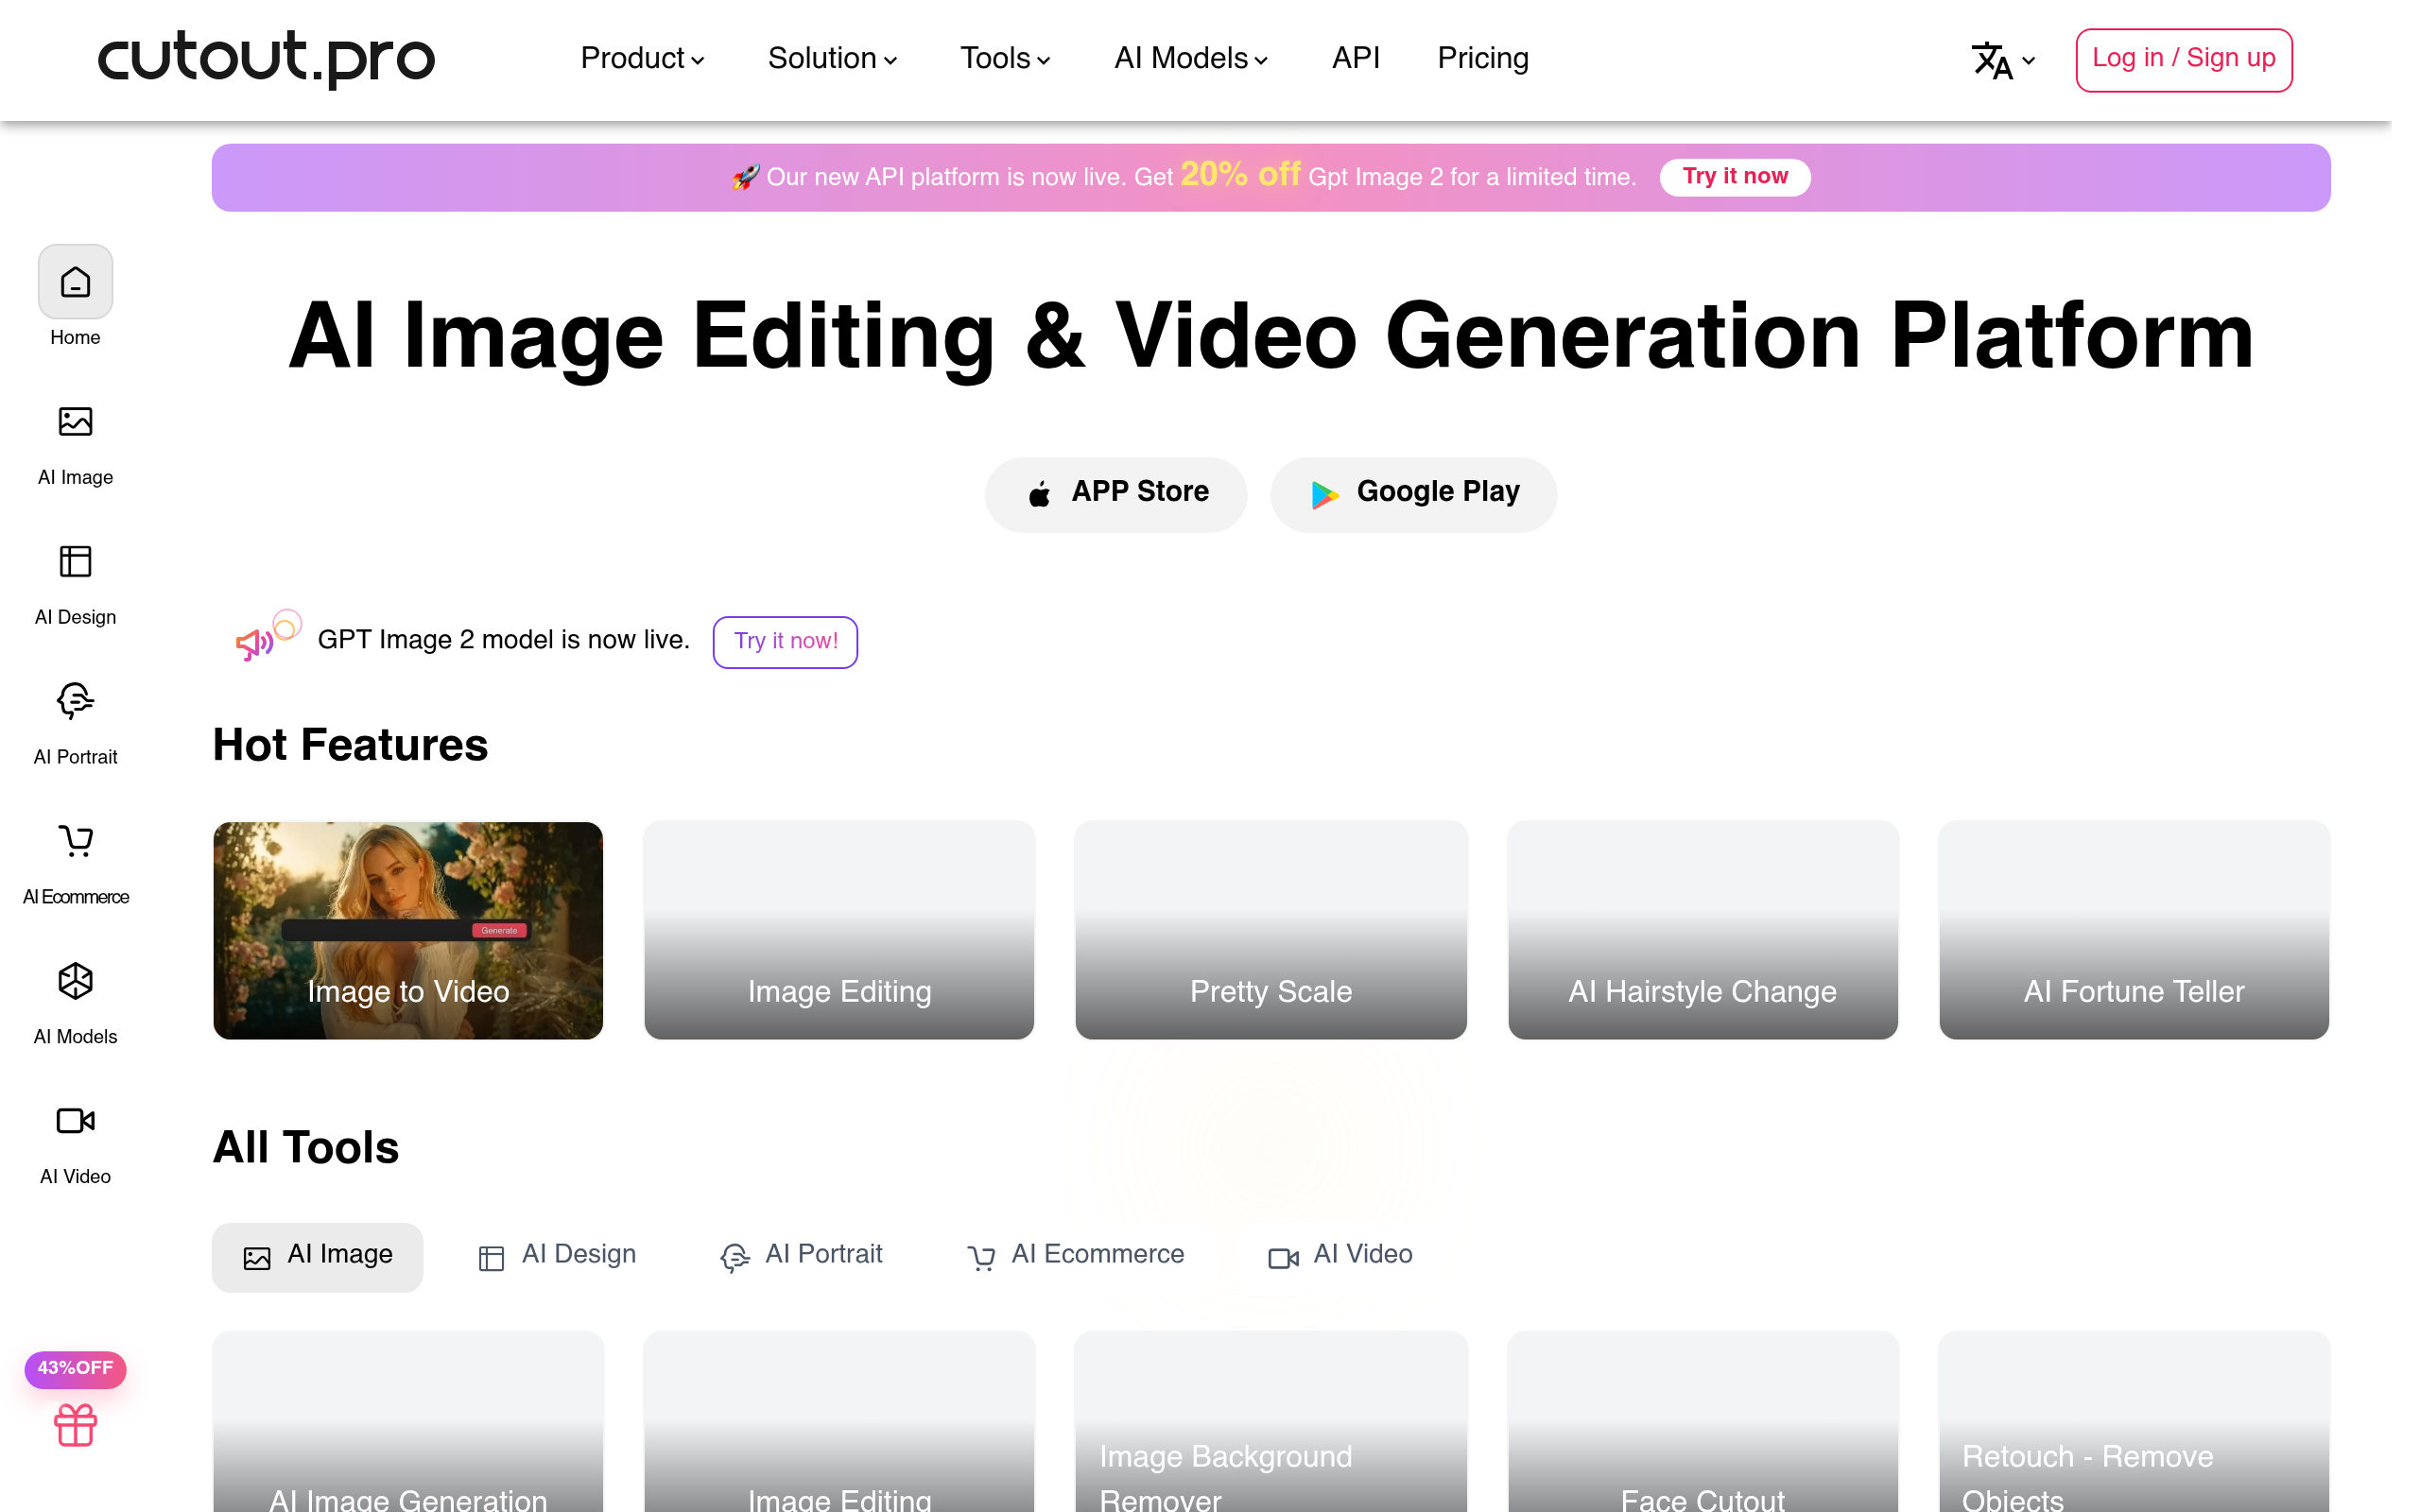Click the 43%OFF badge
Screen dimensions: 2420x1512
pos(75,1368)
